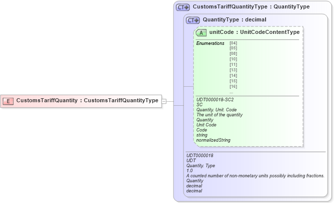Click the ellipsis below the enumerations
The height and width of the screenshot is (203, 334).
point(231,93)
